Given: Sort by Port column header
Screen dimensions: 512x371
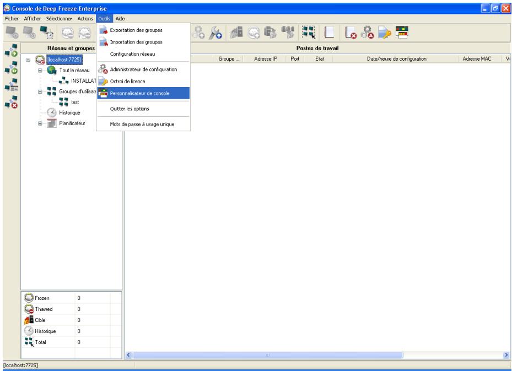Looking at the screenshot, I should point(295,59).
